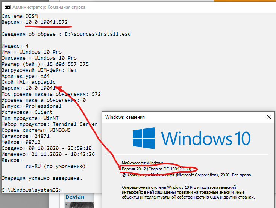276x208 pixels.
Task: Click the "Создано: 09.10.2020" timestamp line
Action: pyautogui.click(x=47, y=148)
